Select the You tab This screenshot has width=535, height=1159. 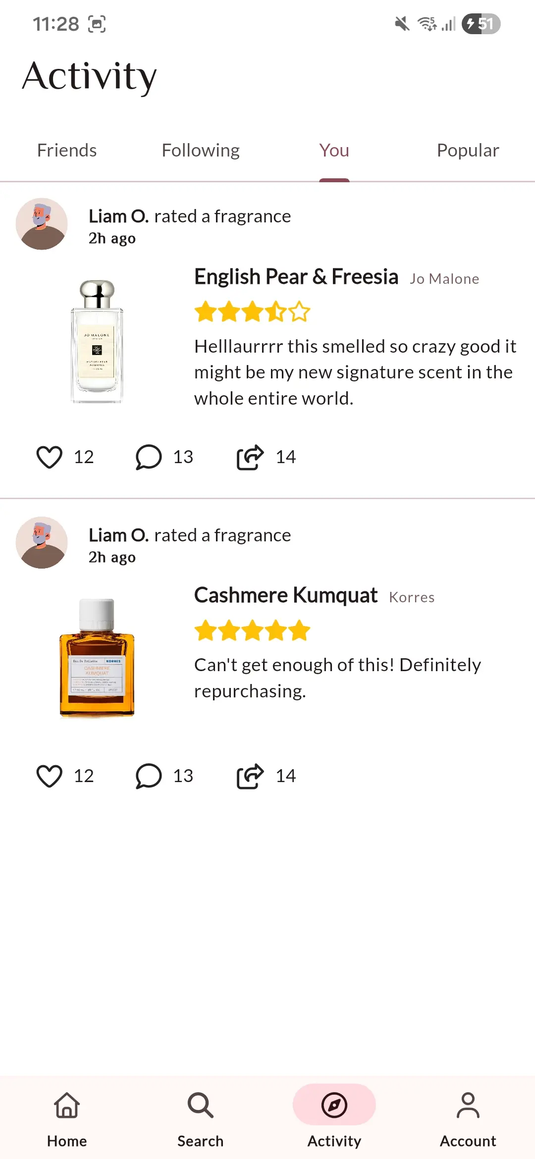coord(334,150)
